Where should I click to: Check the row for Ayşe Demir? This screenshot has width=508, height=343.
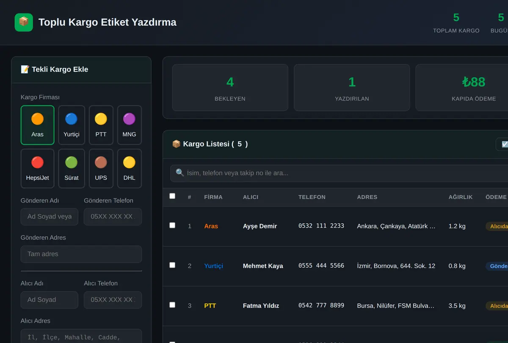click(172, 225)
